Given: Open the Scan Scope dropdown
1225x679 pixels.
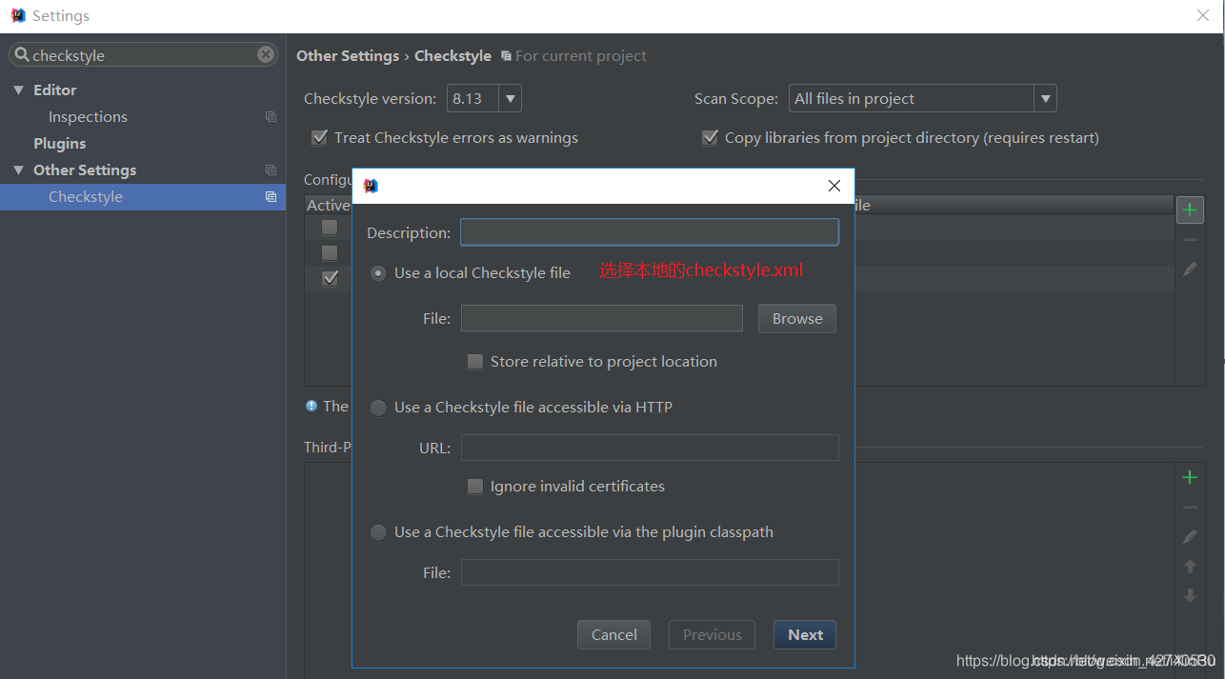Looking at the screenshot, I should (1046, 98).
